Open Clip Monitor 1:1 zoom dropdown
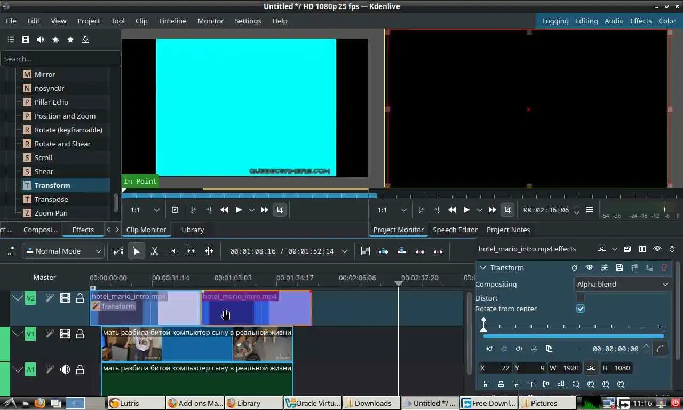The image size is (683, 410). pos(145,210)
